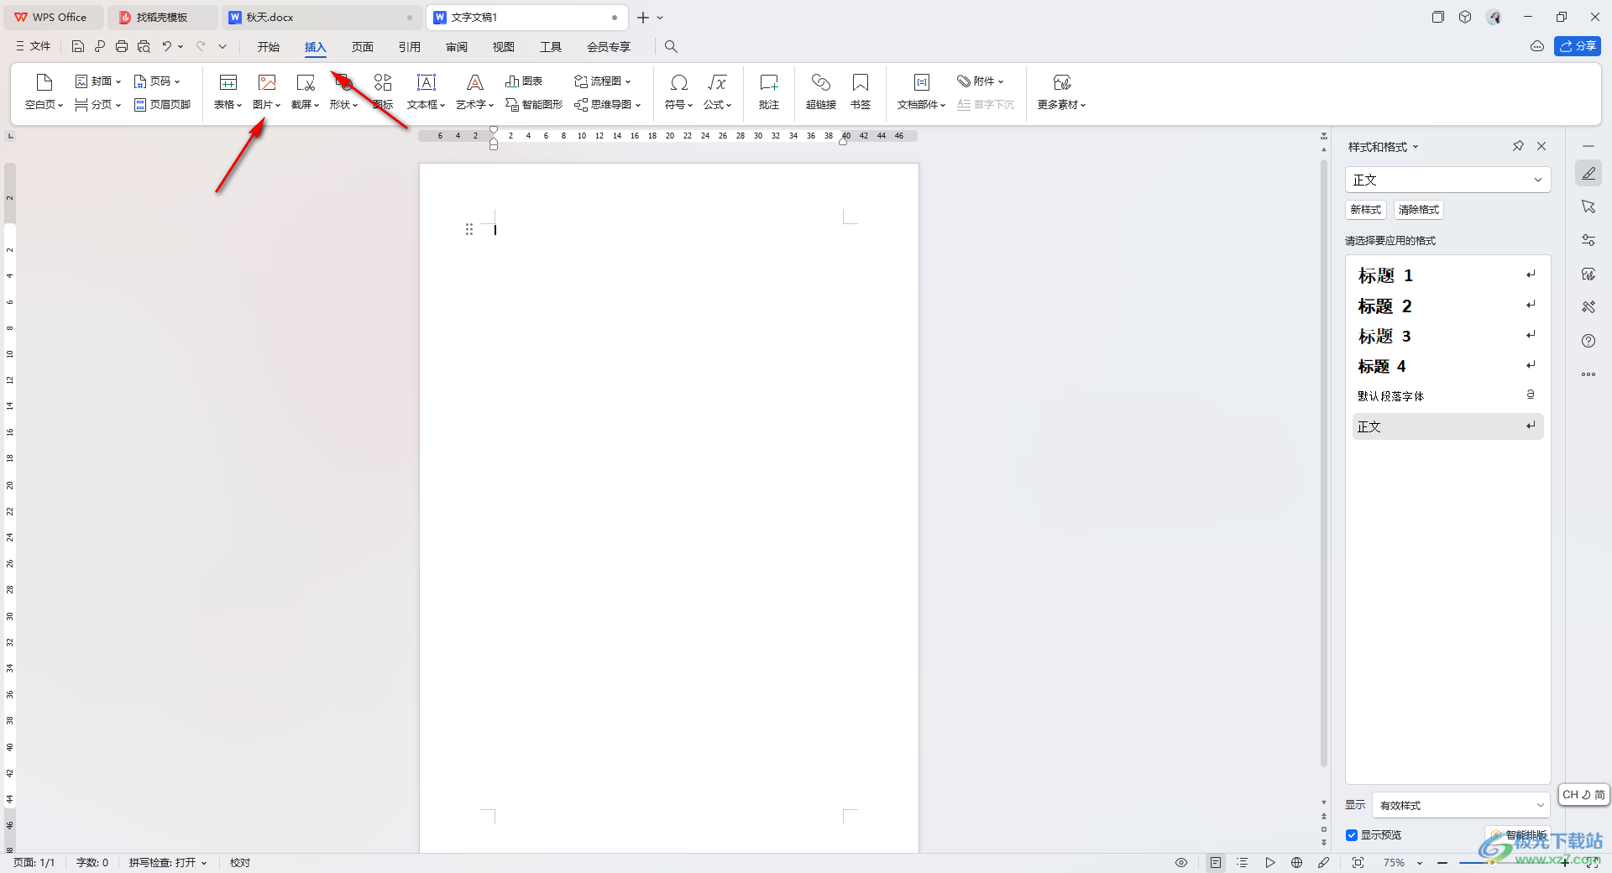Click the WordArt (艺术字) icon
The image size is (1612, 873).
click(x=475, y=82)
